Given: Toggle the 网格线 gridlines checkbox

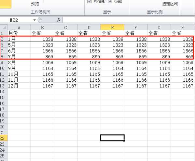Looking at the screenshot, I should point(89,1).
